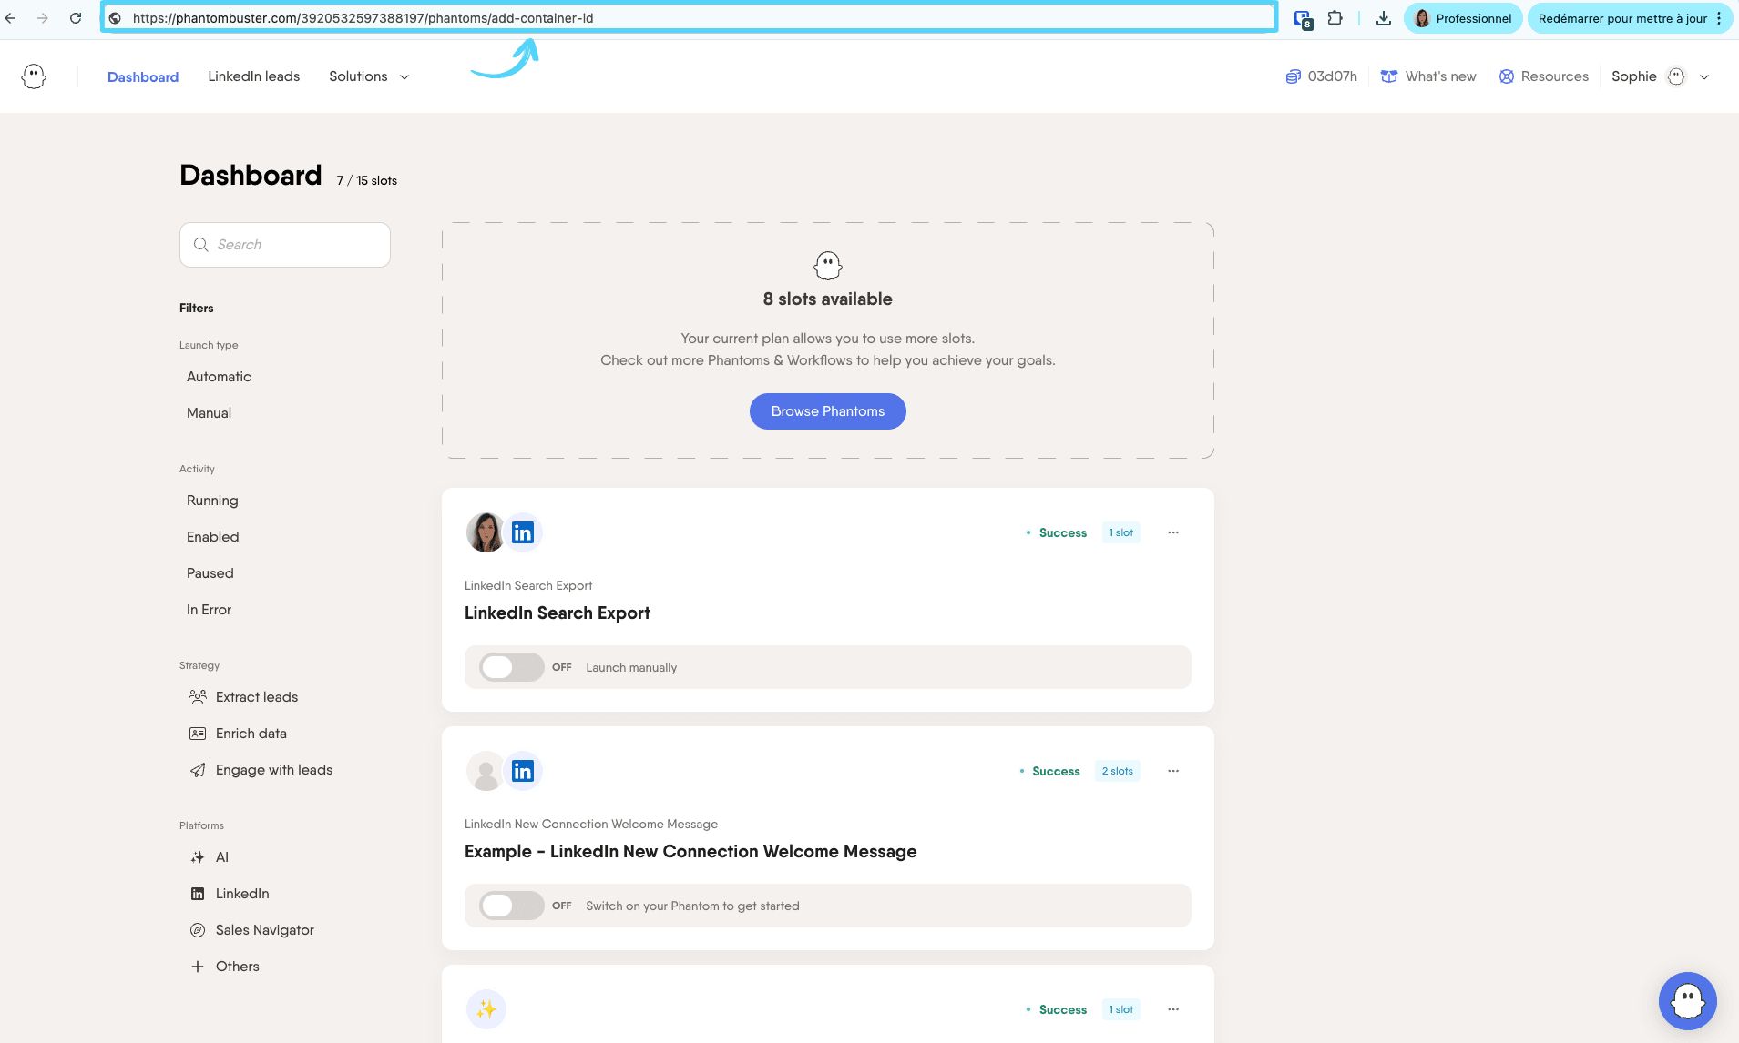Open the extension icon with badge 8
The width and height of the screenshot is (1739, 1043).
click(x=1304, y=19)
